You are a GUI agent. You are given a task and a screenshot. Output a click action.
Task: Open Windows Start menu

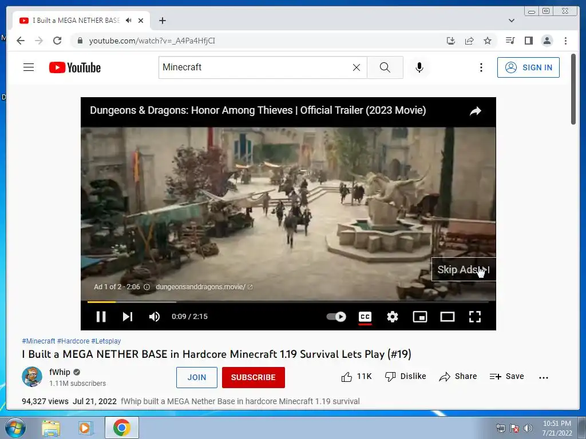pyautogui.click(x=15, y=428)
